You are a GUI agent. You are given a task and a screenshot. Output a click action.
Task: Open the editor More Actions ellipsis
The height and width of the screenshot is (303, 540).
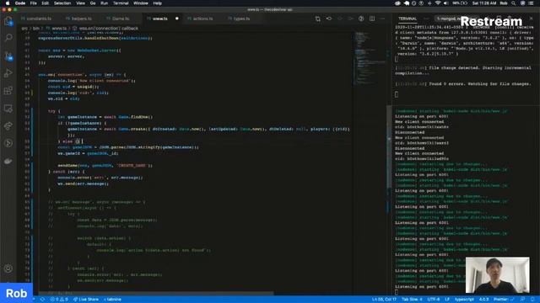tap(383, 19)
